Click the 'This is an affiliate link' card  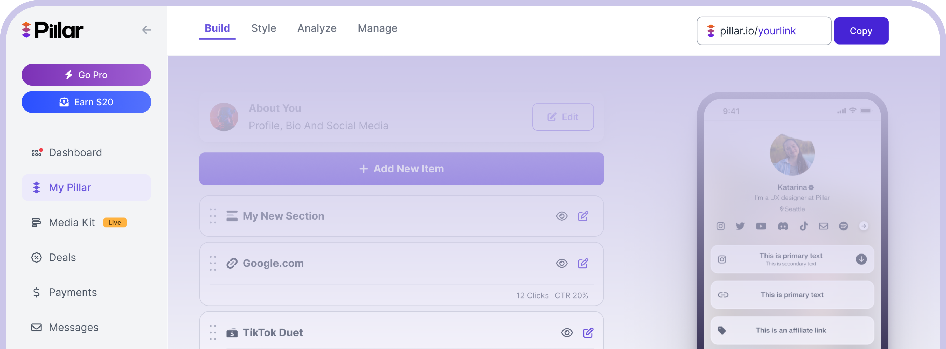(792, 330)
